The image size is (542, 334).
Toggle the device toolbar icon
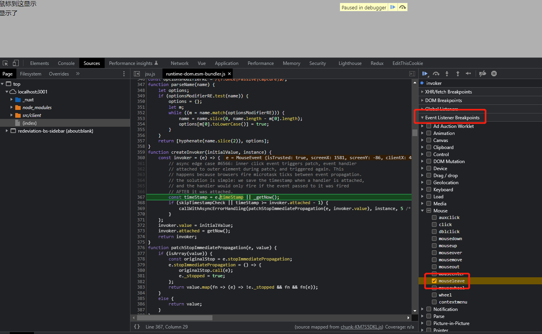16,63
